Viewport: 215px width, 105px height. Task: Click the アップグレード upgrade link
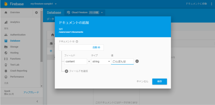click(31, 93)
